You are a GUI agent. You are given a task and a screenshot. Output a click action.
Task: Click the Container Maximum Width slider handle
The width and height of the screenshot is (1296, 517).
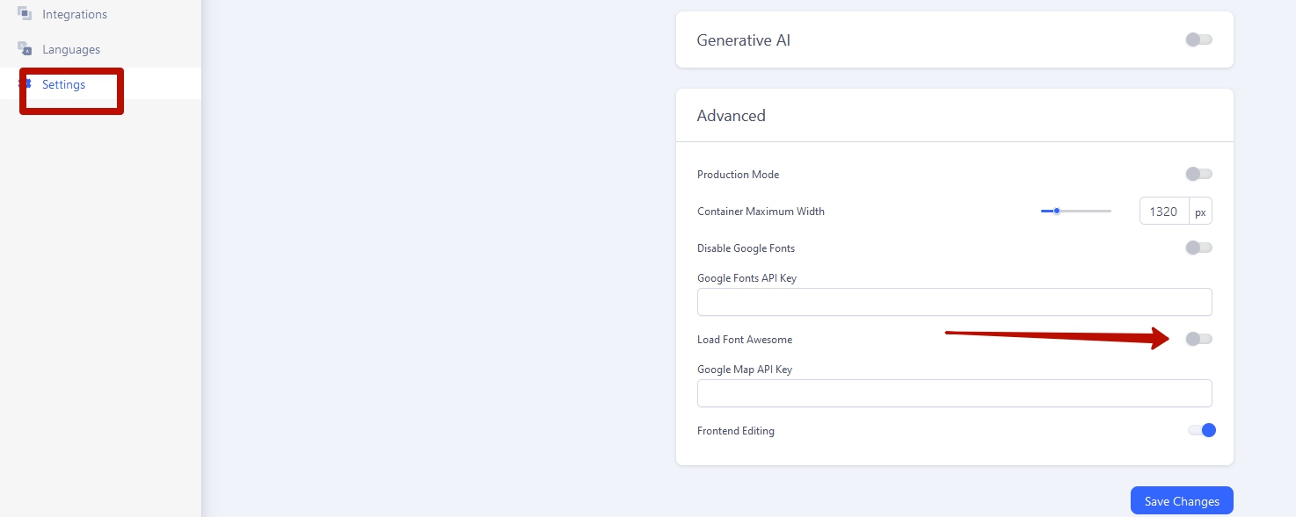point(1057,211)
